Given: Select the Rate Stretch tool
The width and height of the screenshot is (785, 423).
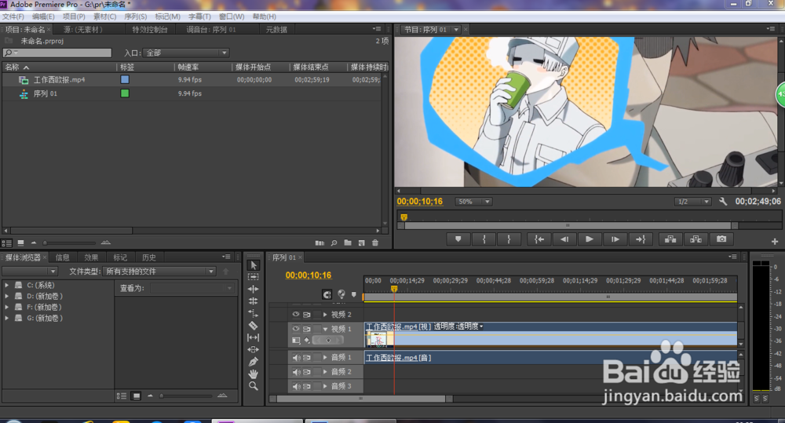Looking at the screenshot, I should click(254, 313).
